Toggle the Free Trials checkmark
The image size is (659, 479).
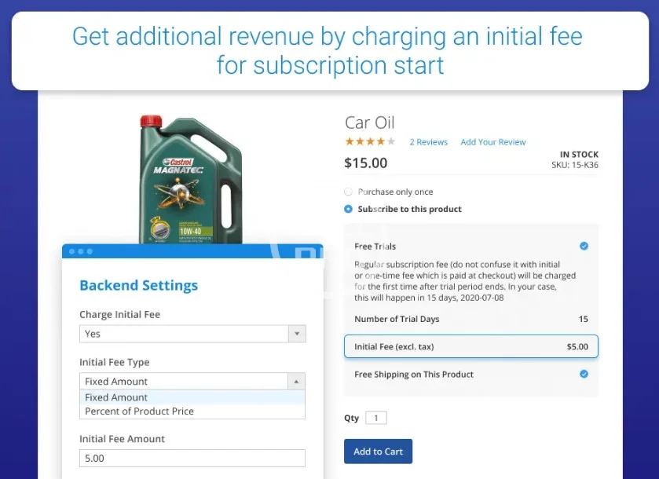pyautogui.click(x=584, y=247)
